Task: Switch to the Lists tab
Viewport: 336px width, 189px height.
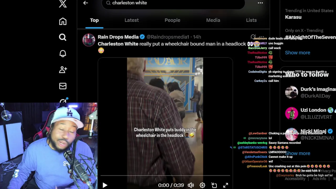Action: click(251, 20)
